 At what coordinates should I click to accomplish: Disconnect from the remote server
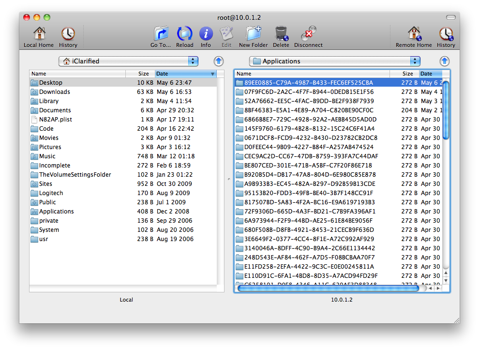pyautogui.click(x=308, y=34)
